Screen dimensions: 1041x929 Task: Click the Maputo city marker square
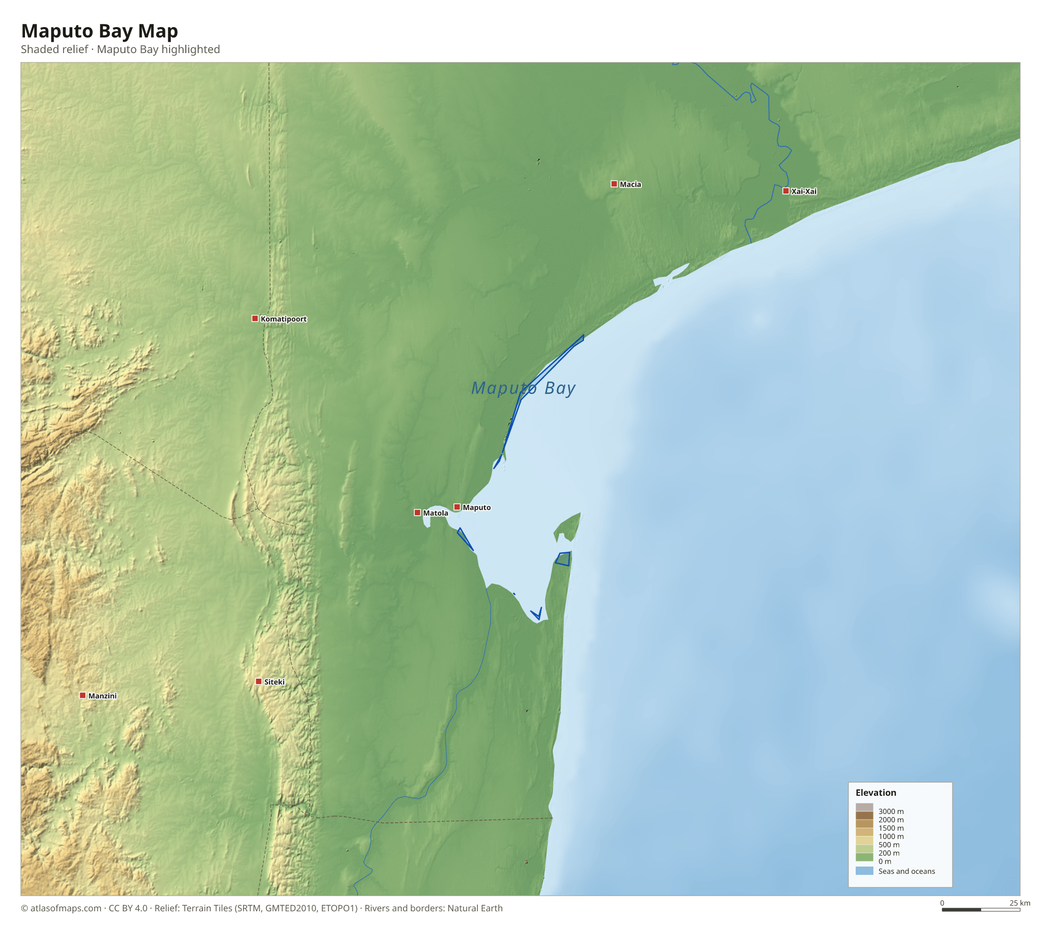click(x=457, y=507)
